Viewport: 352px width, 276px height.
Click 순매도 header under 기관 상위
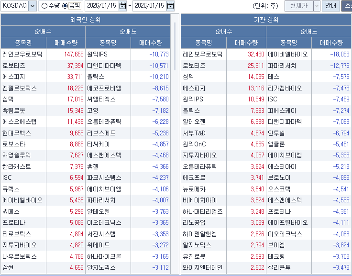(308, 31)
